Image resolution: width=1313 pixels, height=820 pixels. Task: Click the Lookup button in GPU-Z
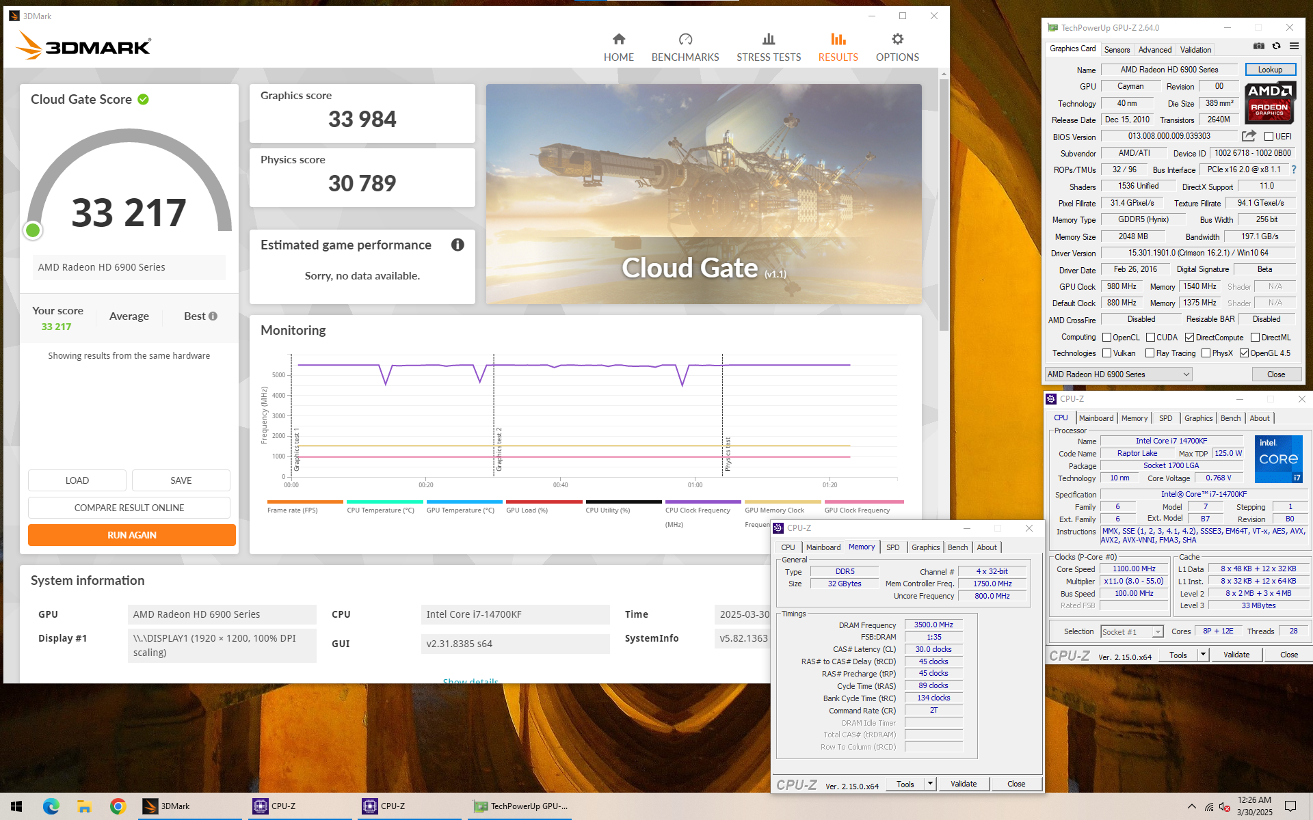tap(1270, 70)
